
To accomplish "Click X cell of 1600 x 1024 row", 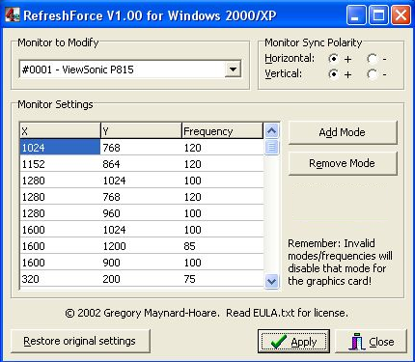I will 60,230.
